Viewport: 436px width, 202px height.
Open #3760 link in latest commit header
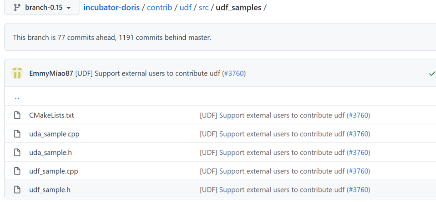pos(234,74)
